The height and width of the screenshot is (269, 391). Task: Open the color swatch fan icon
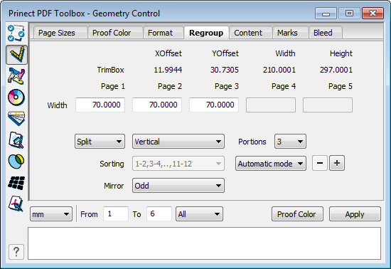click(x=16, y=119)
